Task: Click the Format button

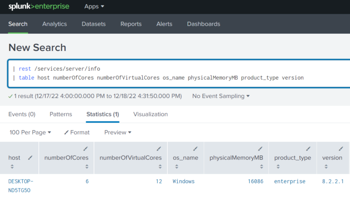Action: 77,132
